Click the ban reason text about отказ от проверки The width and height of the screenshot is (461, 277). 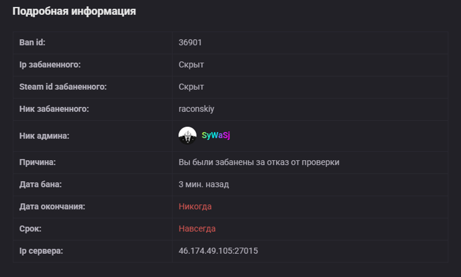click(x=259, y=162)
